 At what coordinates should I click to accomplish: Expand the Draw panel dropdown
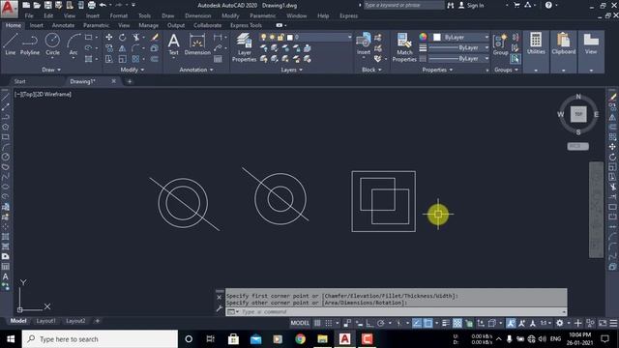51,70
